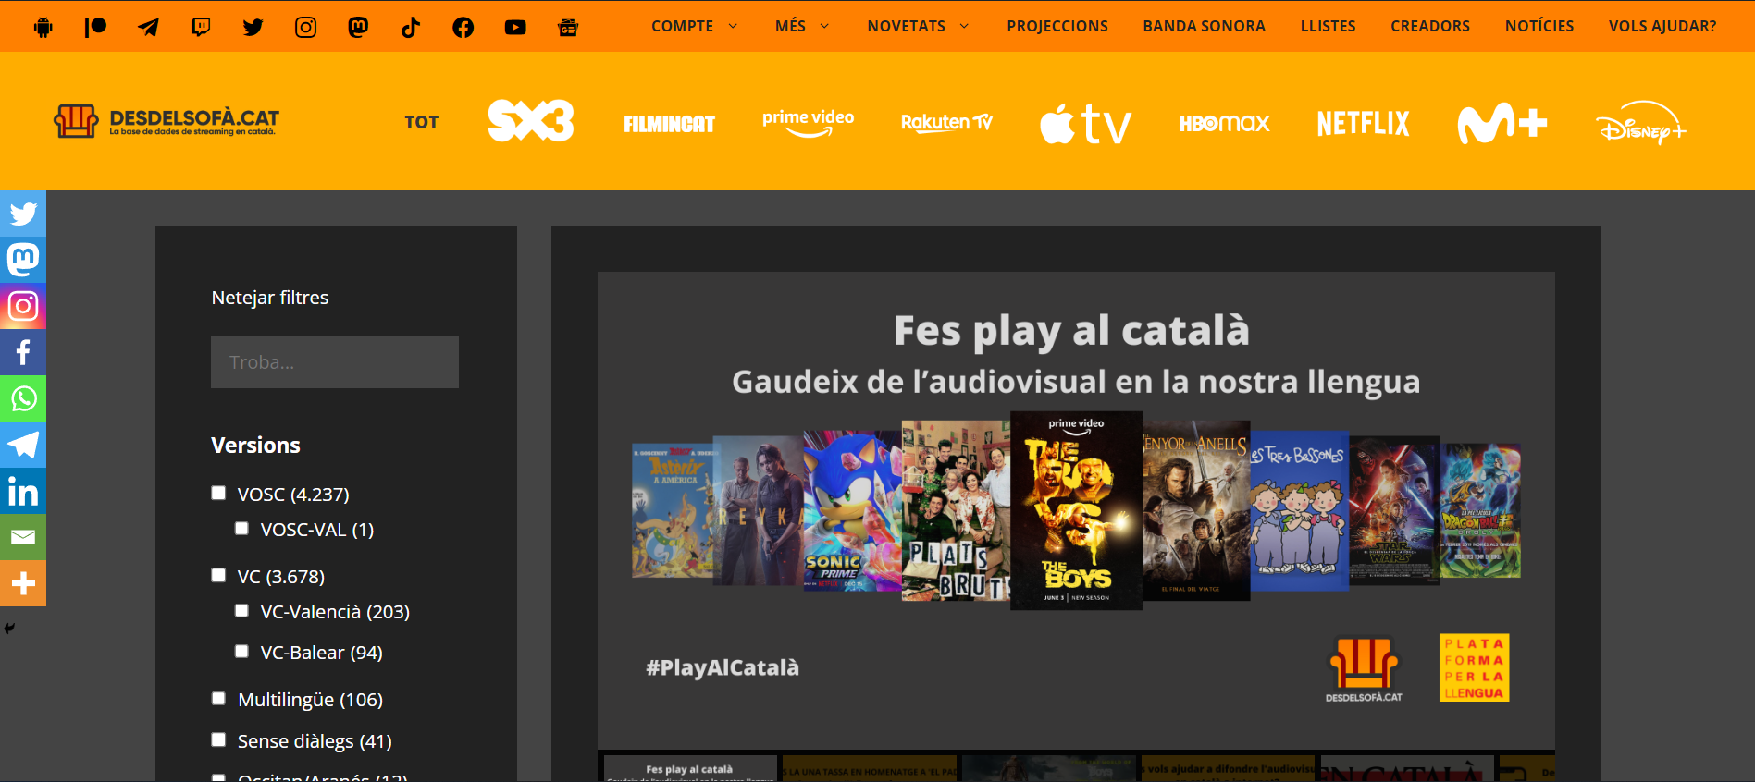Open the Patreon icon in top bar
This screenshot has height=782, width=1755.
click(x=95, y=27)
